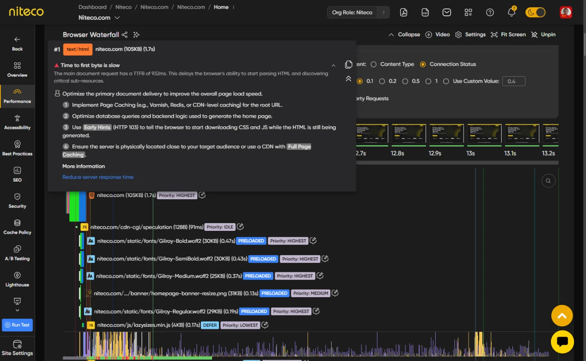586x361 pixels.
Task: Choose the Use Custom Value radio button
Action: [446, 81]
